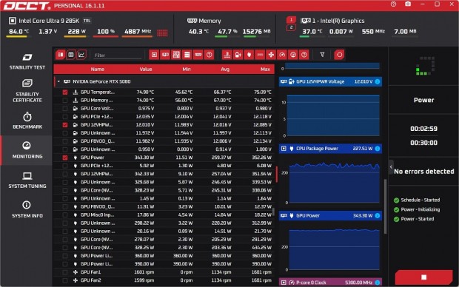
Task: Switch to the split layout view icon
Action: click(60, 55)
